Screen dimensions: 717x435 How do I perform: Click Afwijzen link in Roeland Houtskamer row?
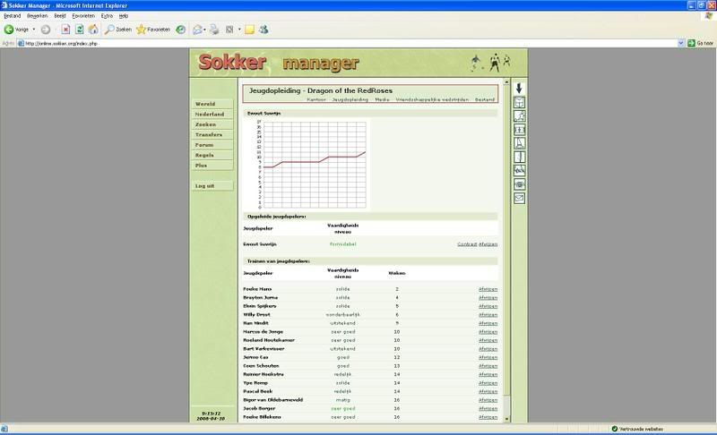[488, 340]
